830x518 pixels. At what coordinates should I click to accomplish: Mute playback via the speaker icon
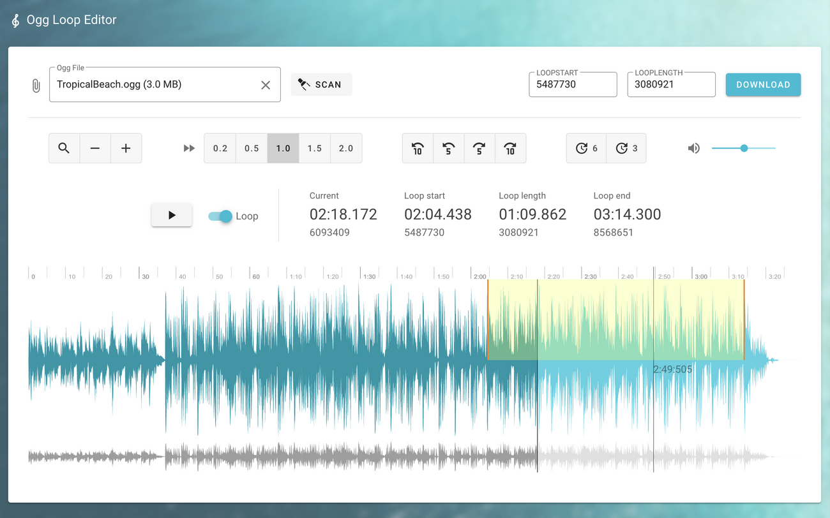coord(694,148)
